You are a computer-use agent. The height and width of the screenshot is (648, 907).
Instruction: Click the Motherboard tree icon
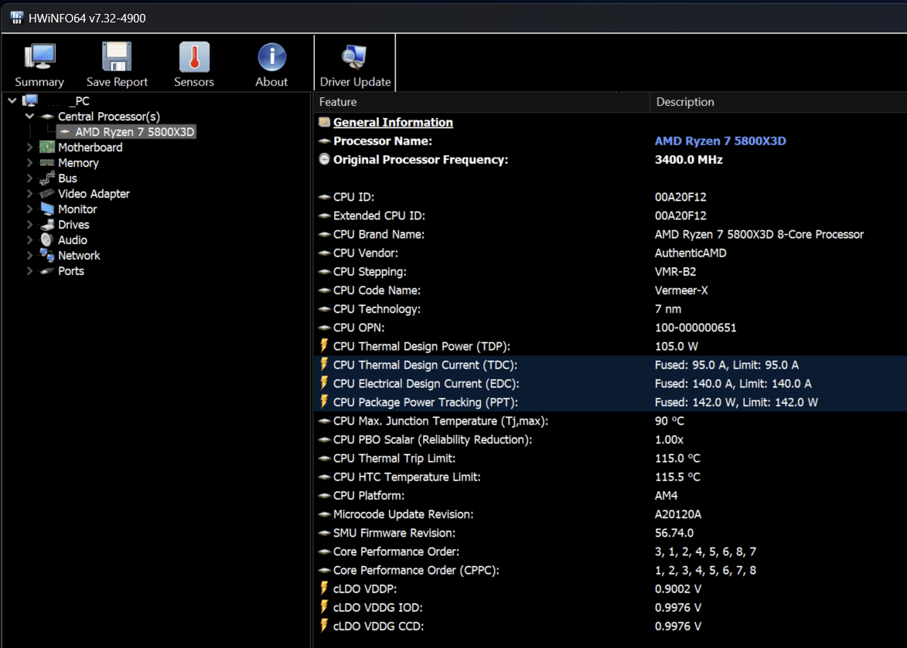click(47, 147)
